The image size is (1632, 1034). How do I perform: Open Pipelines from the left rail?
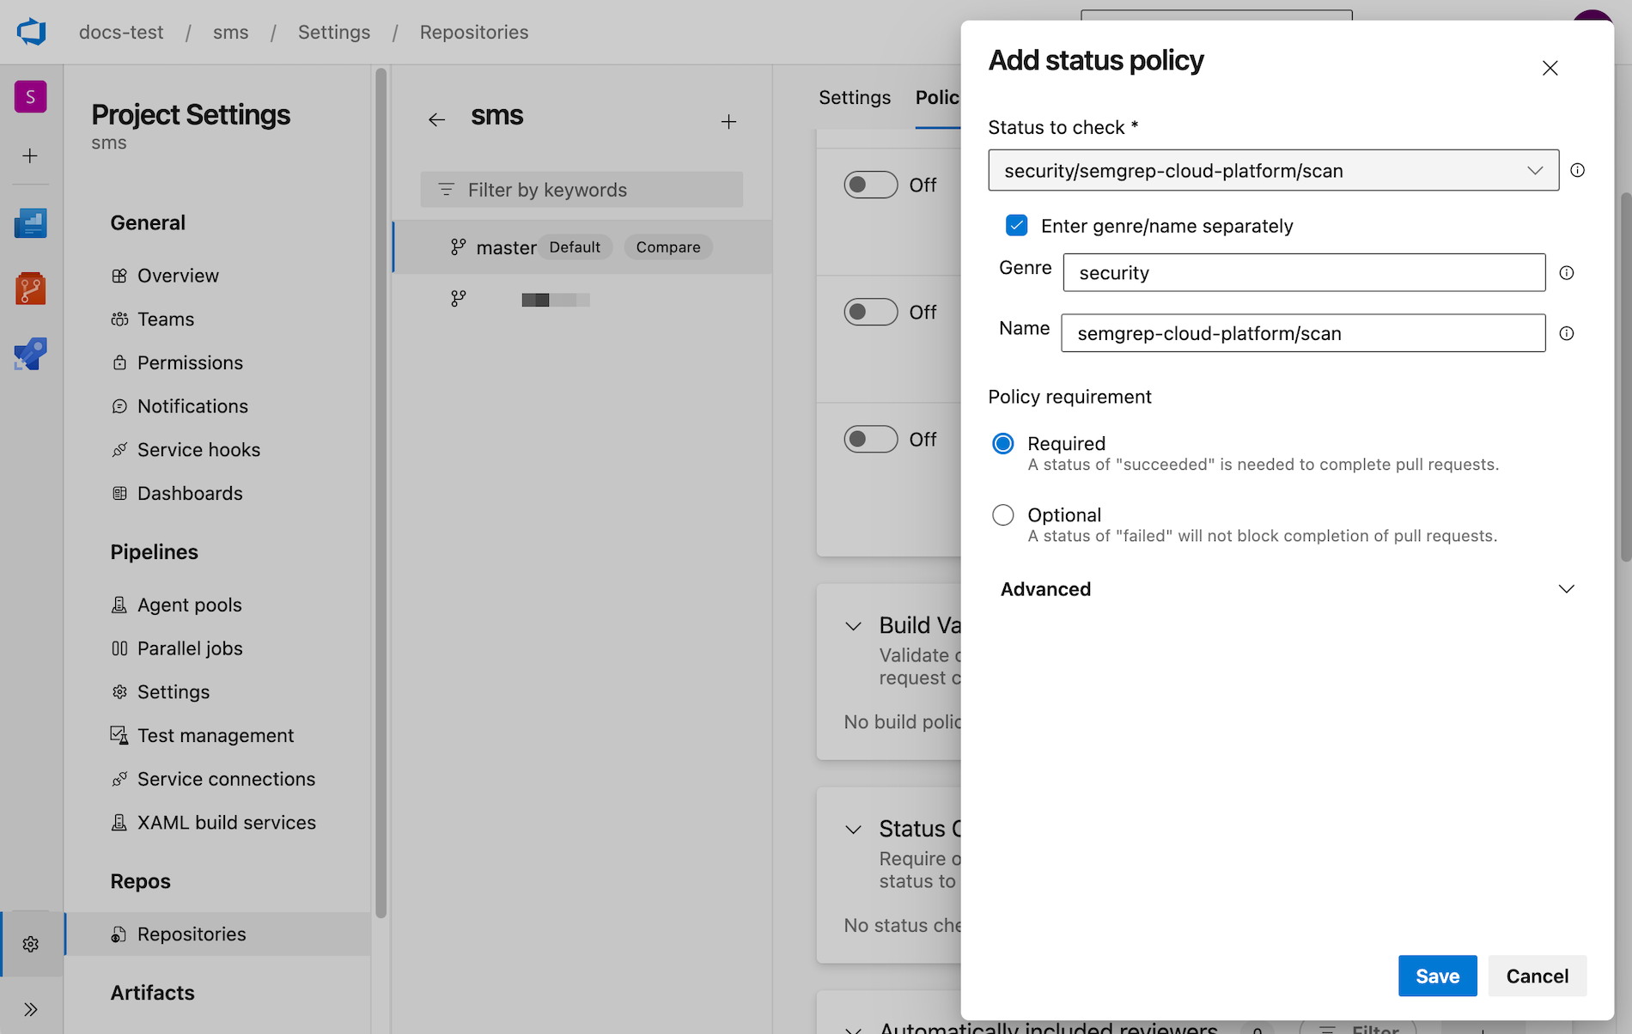click(x=31, y=353)
